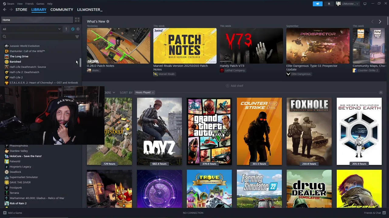
Task: Select theHunter: Call of the Wild
Action: 27,51
